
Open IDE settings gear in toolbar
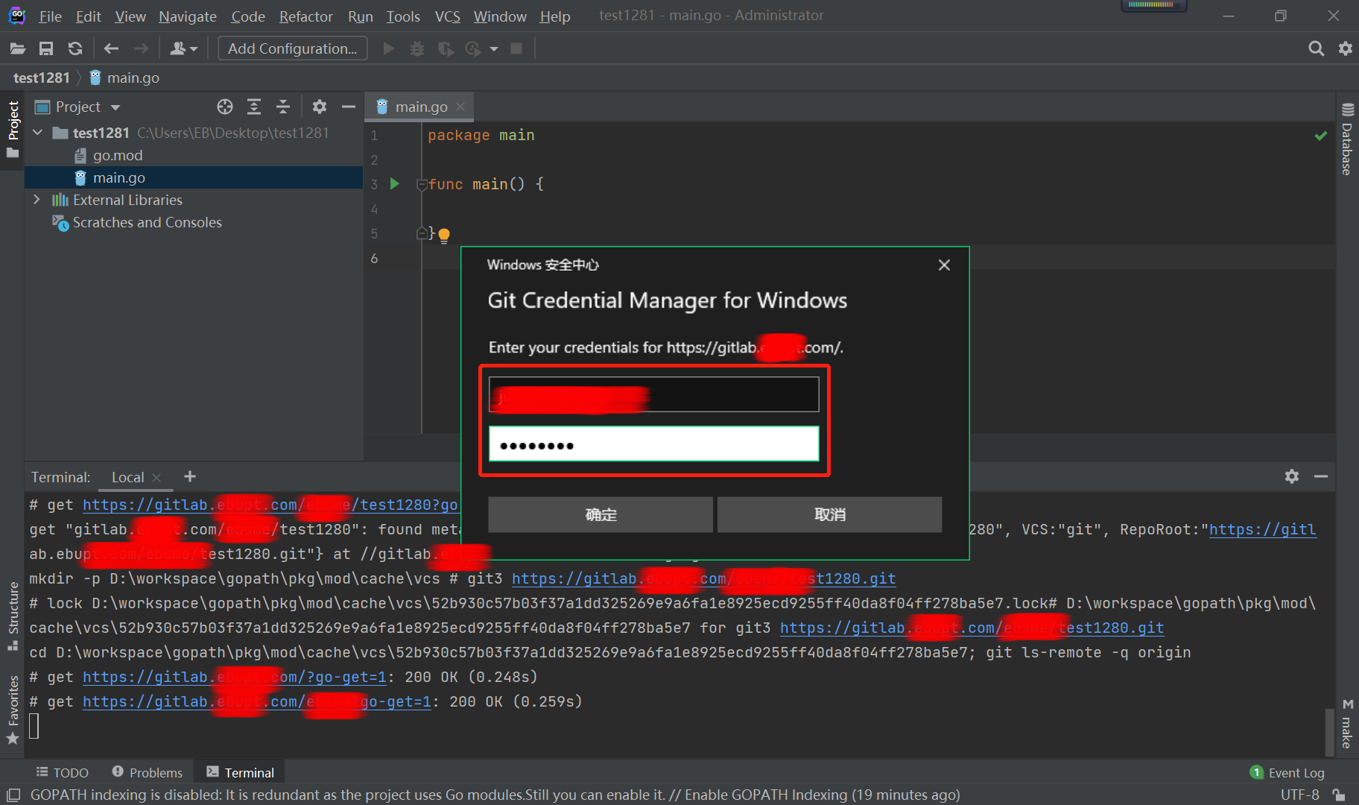coord(1346,48)
